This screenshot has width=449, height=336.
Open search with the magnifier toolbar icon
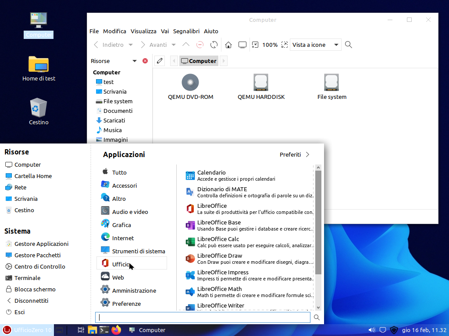349,44
